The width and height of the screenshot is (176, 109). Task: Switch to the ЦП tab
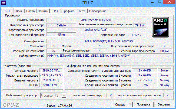click(8, 11)
